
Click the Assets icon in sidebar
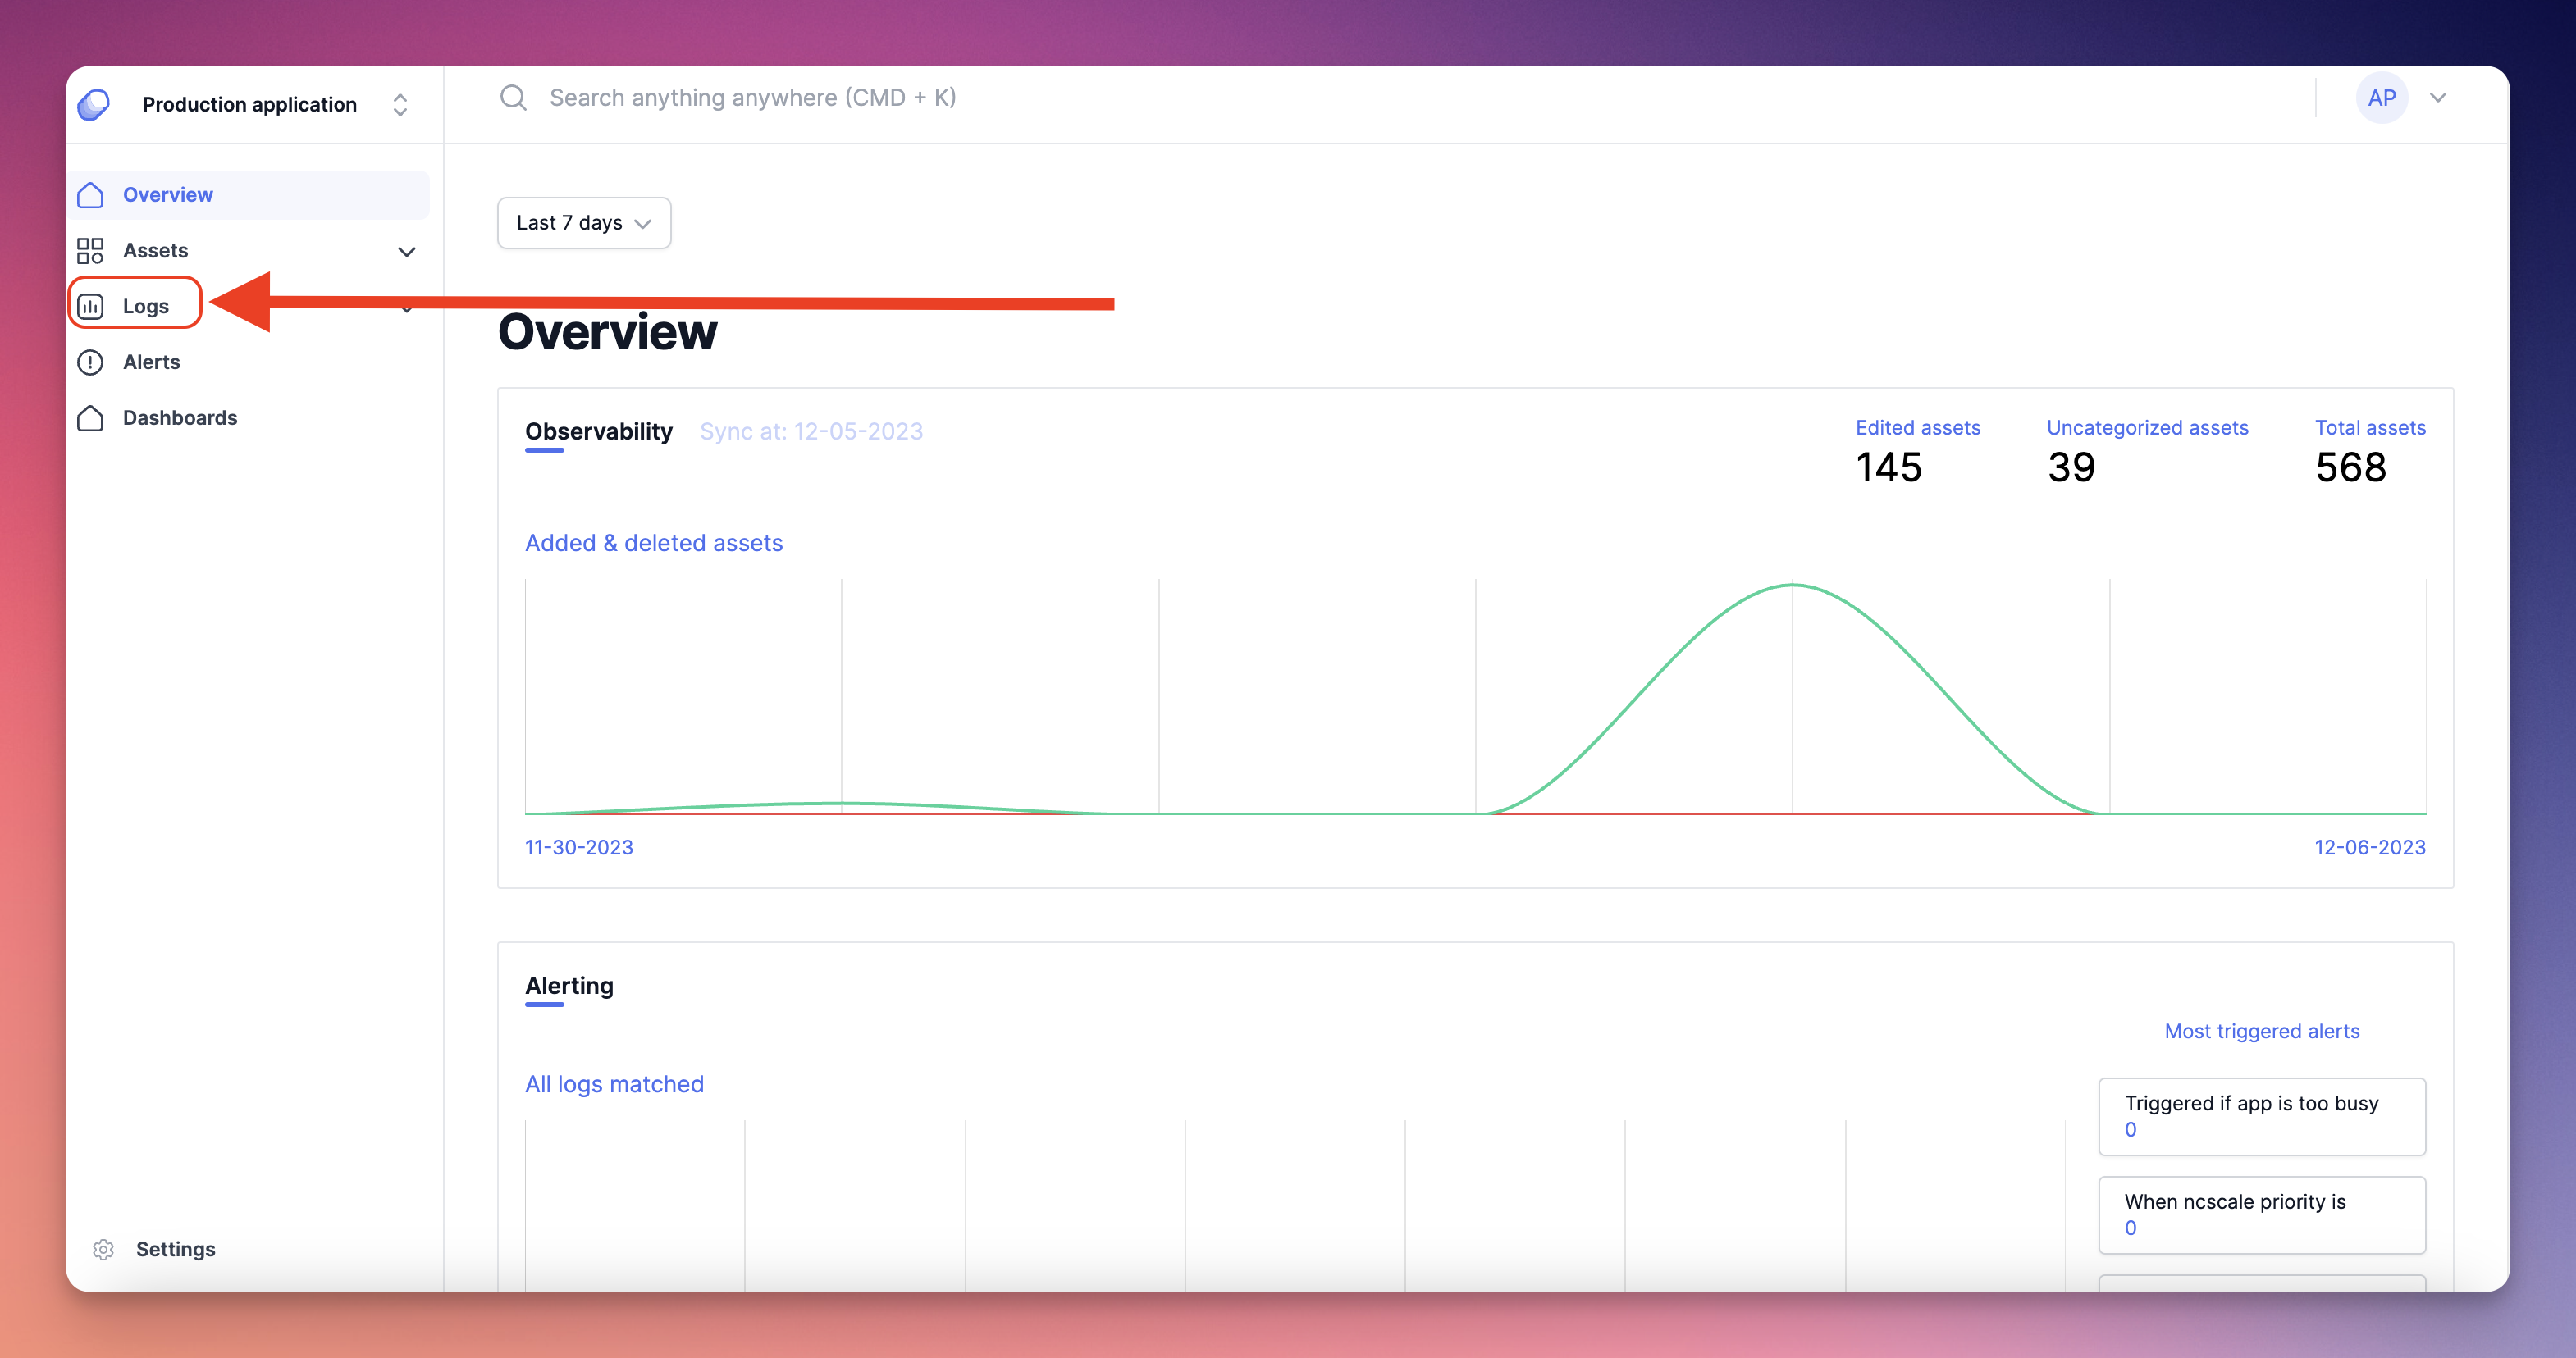[90, 250]
